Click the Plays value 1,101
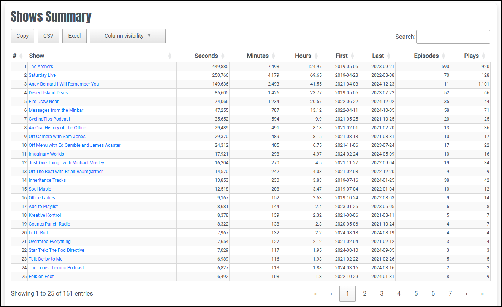 [484, 84]
